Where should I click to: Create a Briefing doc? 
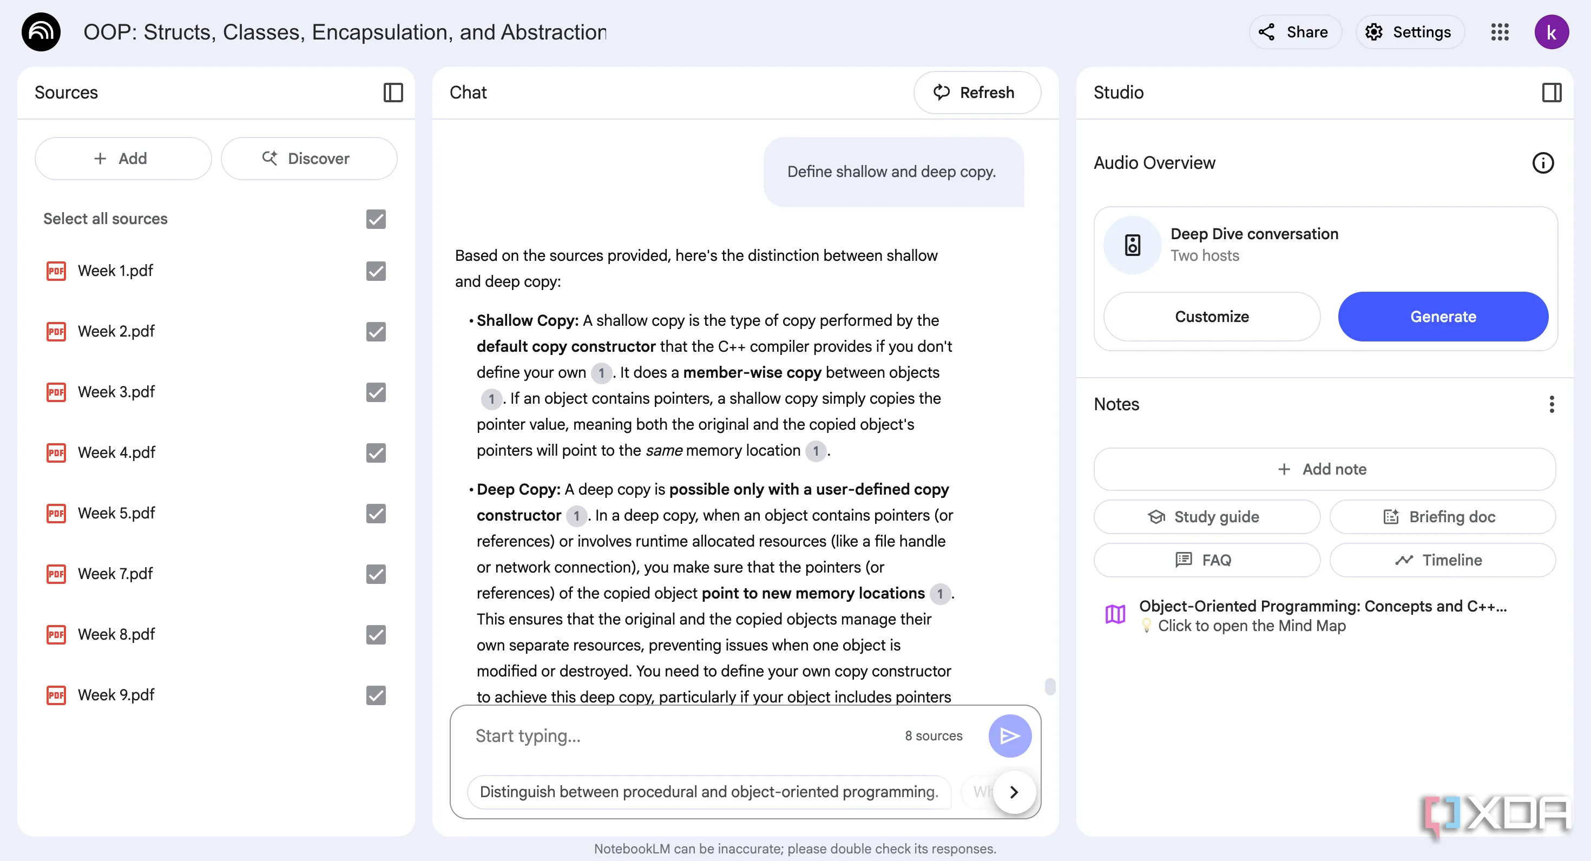pos(1442,517)
